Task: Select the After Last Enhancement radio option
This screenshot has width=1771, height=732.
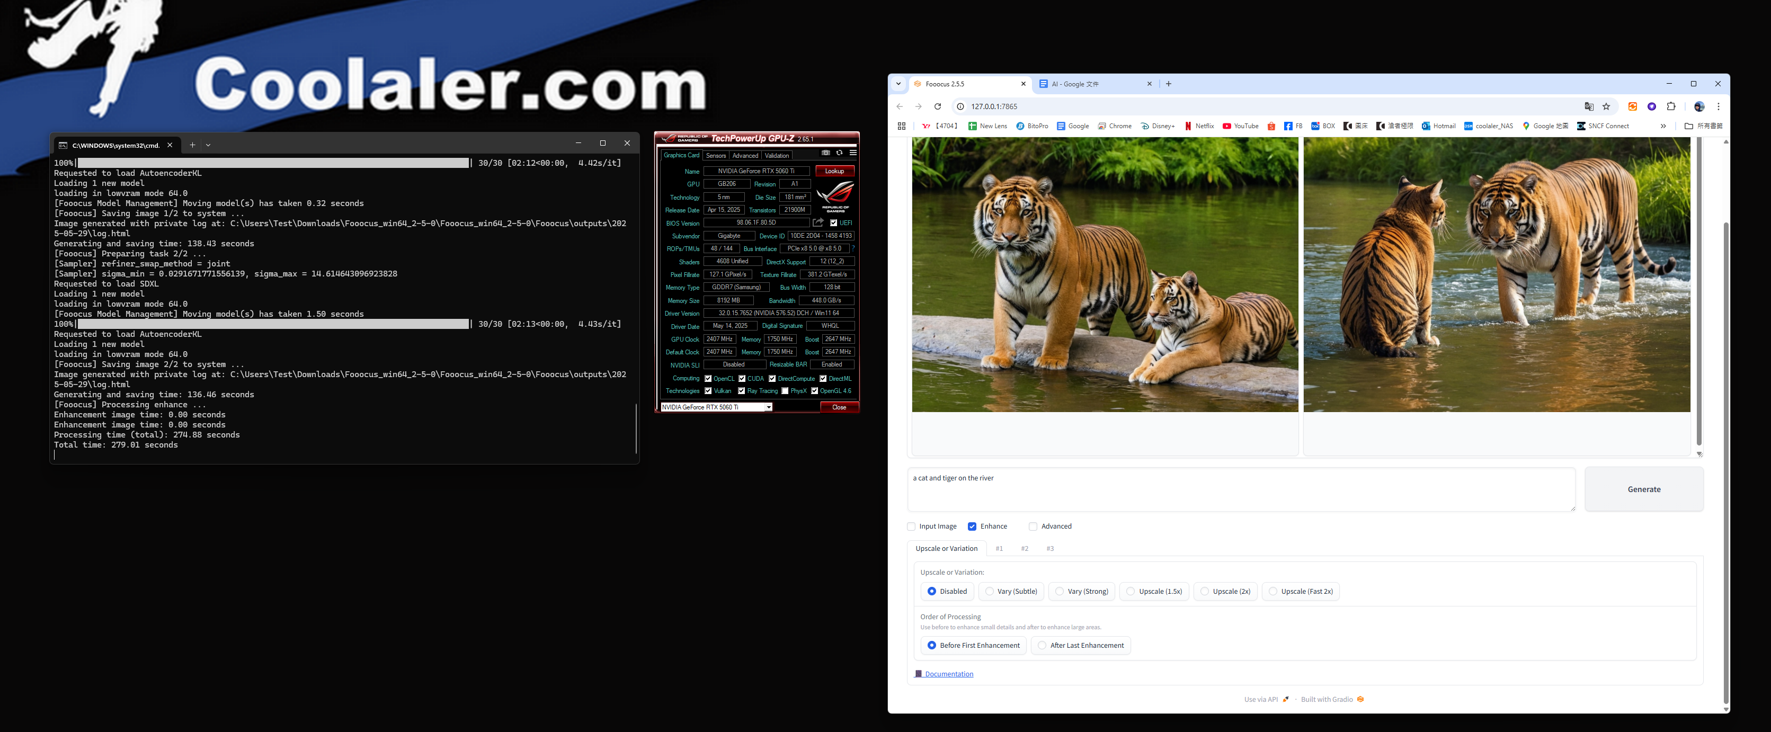Action: click(1080, 645)
